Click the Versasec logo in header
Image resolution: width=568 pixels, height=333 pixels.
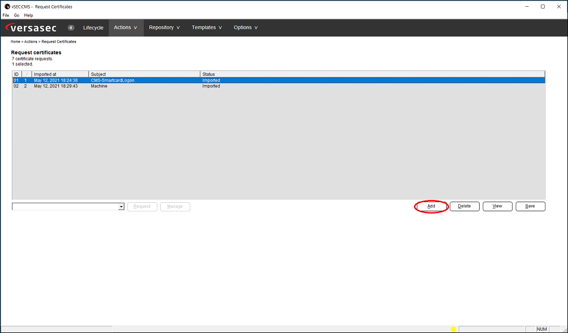coord(33,28)
